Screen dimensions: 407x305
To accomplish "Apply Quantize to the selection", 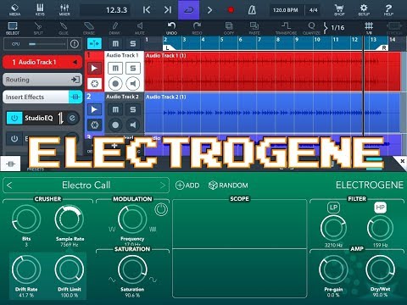I will 311,28.
